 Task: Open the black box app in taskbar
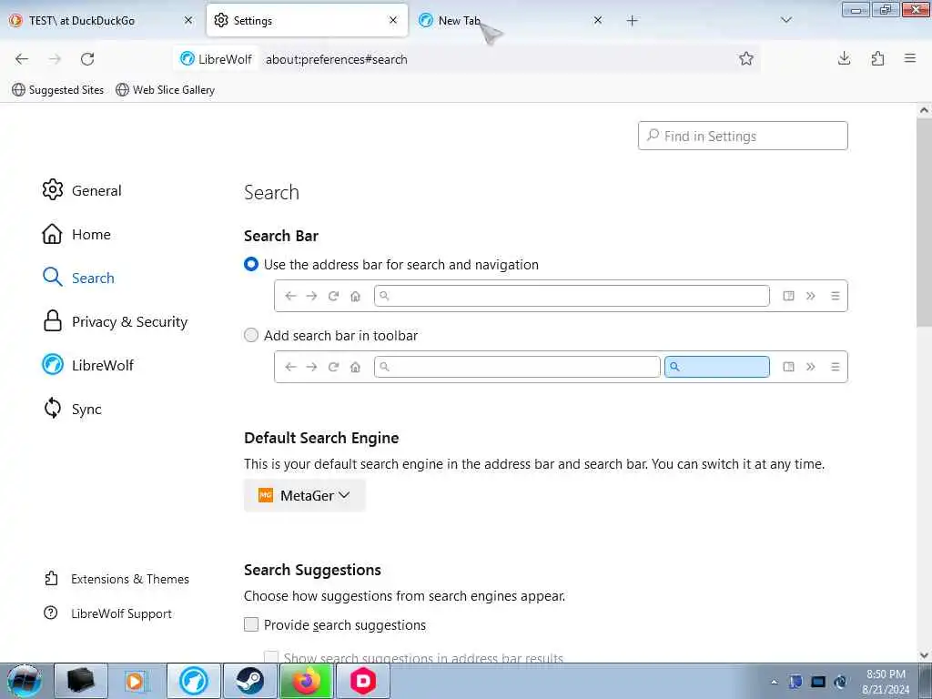point(81,681)
